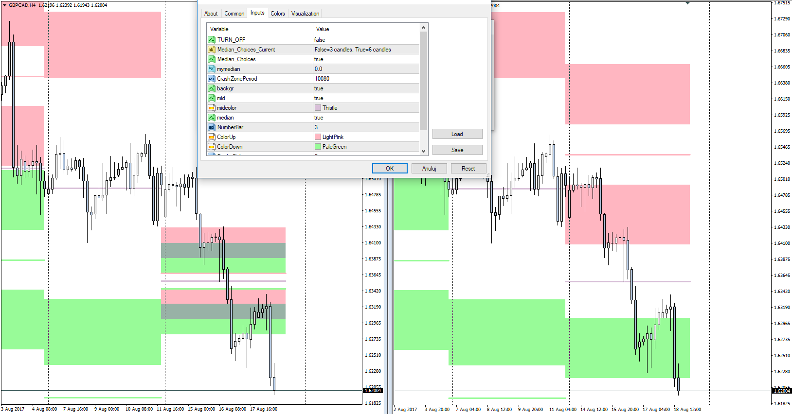Viewport: 792px width, 414px height.
Task: Click the mid value 'true'
Action: 319,98
